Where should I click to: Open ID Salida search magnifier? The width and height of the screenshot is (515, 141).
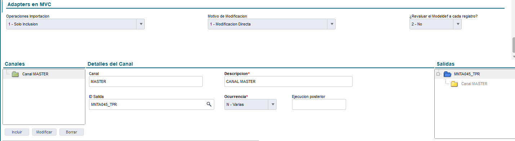coord(209,104)
